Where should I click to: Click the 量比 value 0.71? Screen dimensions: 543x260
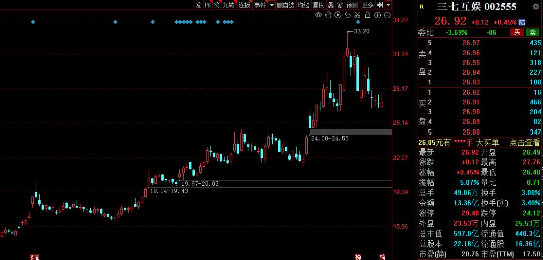(533, 182)
